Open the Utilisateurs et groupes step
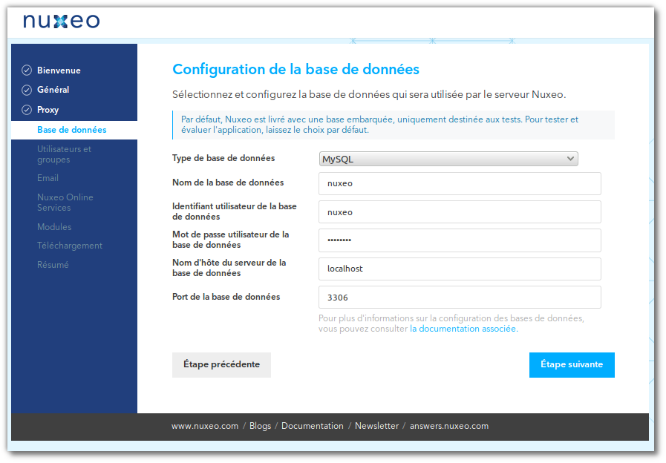This screenshot has height=463, width=666. 64,154
